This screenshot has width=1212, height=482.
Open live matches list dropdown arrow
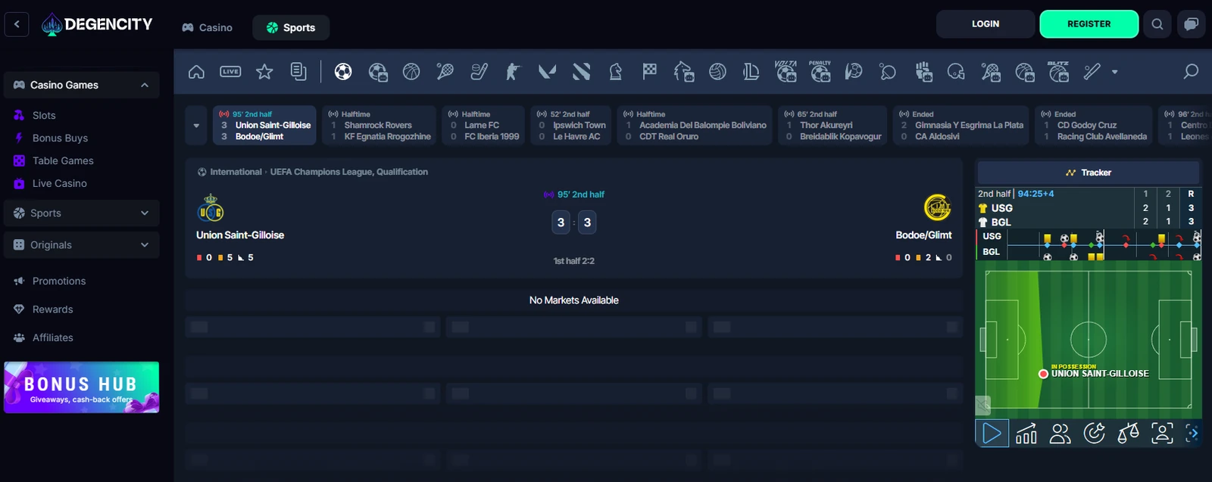(196, 126)
